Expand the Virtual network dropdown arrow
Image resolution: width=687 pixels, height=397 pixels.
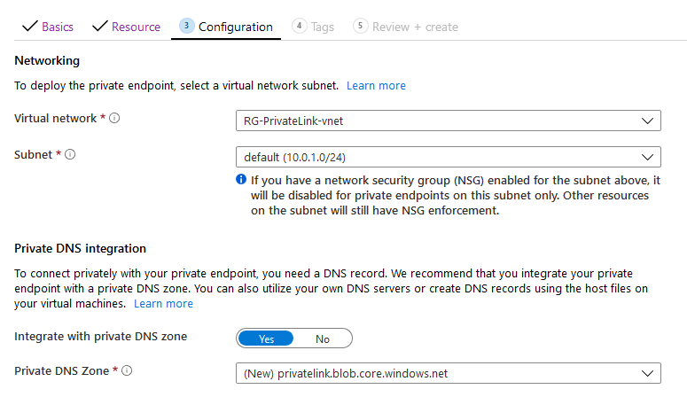(x=647, y=121)
